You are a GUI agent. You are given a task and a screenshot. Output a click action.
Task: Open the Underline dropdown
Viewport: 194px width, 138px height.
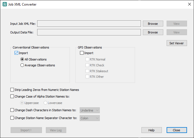(90, 110)
